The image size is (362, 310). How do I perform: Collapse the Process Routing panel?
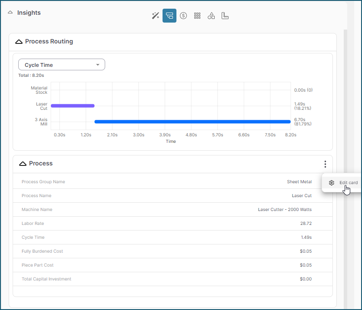(x=19, y=42)
